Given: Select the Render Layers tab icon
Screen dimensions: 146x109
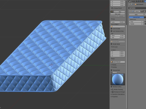Looking at the screenshot, I should [135, 1].
